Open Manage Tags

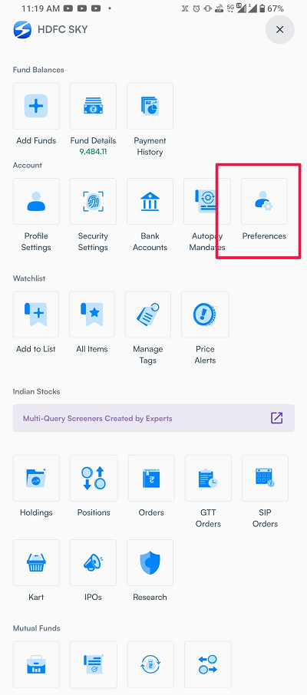(147, 315)
